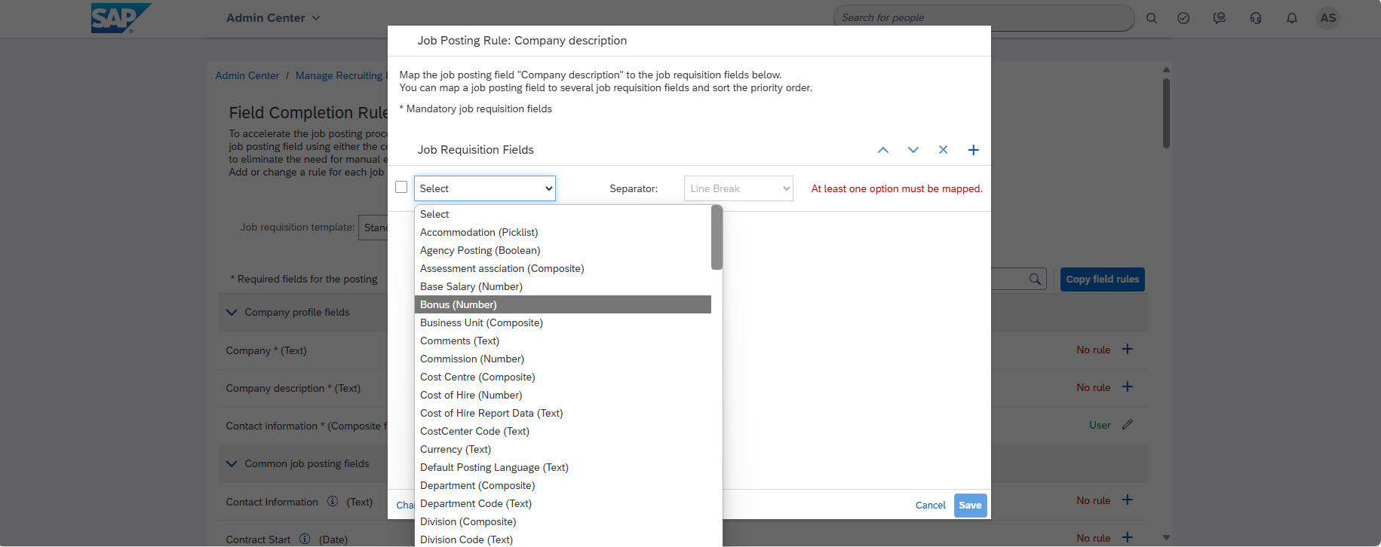
Task: Tick the checkbox beside the Select dropdown
Action: (x=401, y=187)
